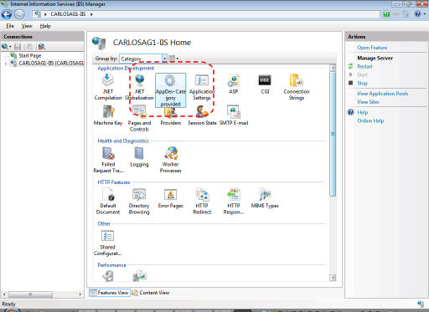
Task: Click the green refresh icon beside address bar
Action: (x=386, y=14)
